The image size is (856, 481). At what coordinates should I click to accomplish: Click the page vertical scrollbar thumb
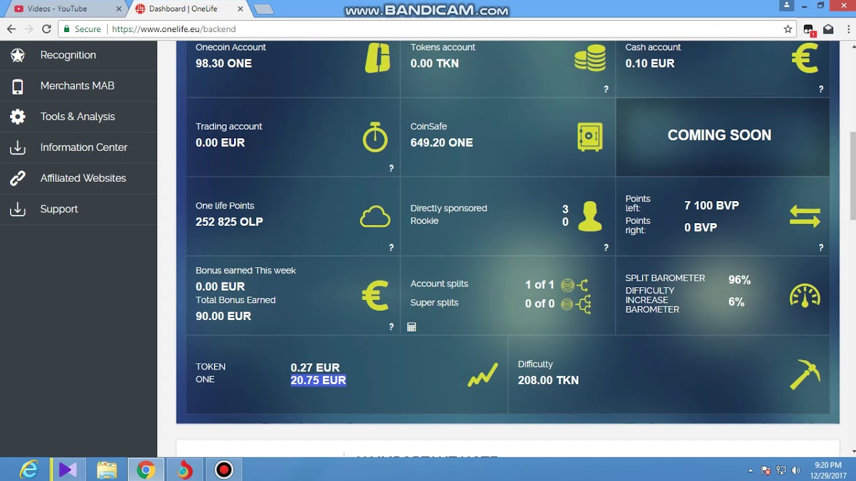[852, 176]
